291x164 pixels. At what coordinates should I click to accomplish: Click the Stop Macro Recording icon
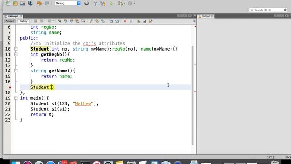point(131,21)
